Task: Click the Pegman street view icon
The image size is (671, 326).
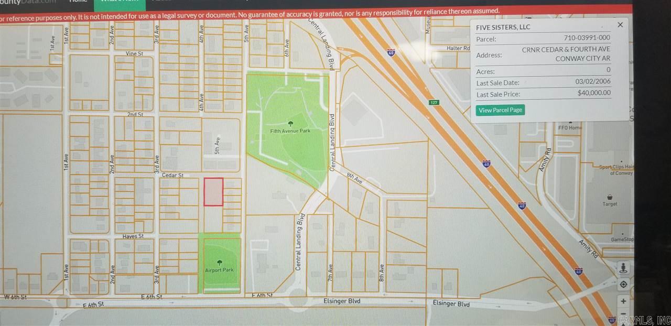Action: 623,267
